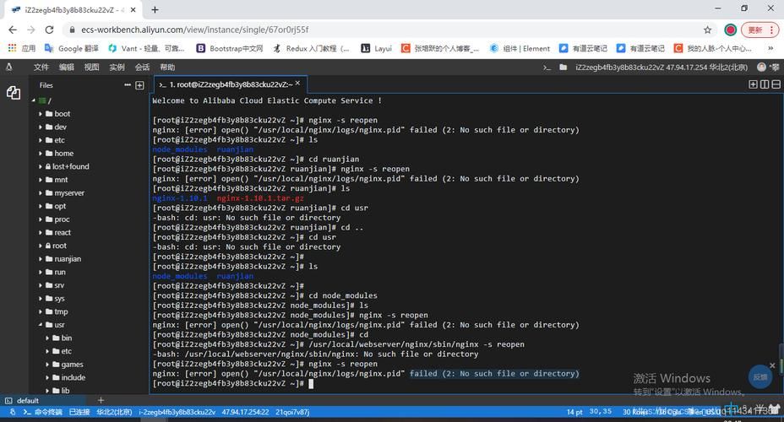Select the lost+found folder
This screenshot has height=422, width=784.
click(x=70, y=166)
